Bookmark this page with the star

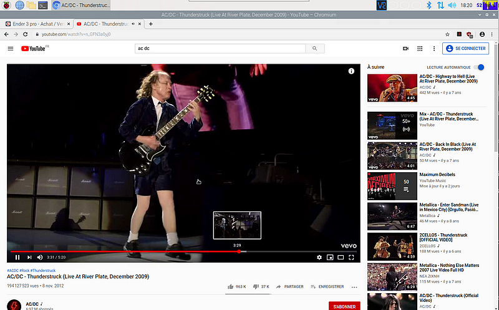447,34
